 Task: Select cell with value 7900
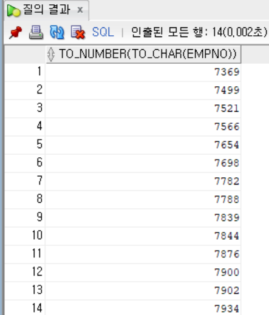click(143, 273)
